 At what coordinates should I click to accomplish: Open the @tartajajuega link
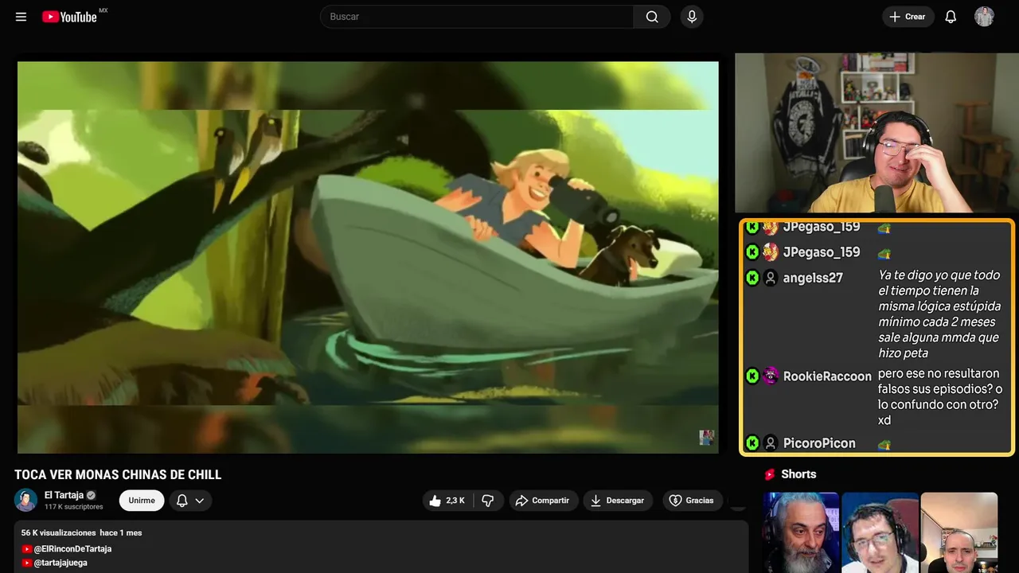coord(61,563)
